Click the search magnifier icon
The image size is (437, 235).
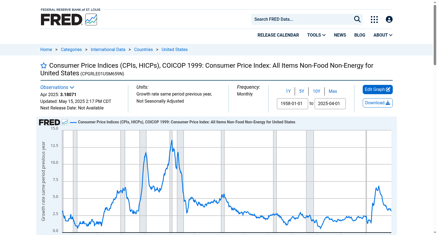[357, 19]
